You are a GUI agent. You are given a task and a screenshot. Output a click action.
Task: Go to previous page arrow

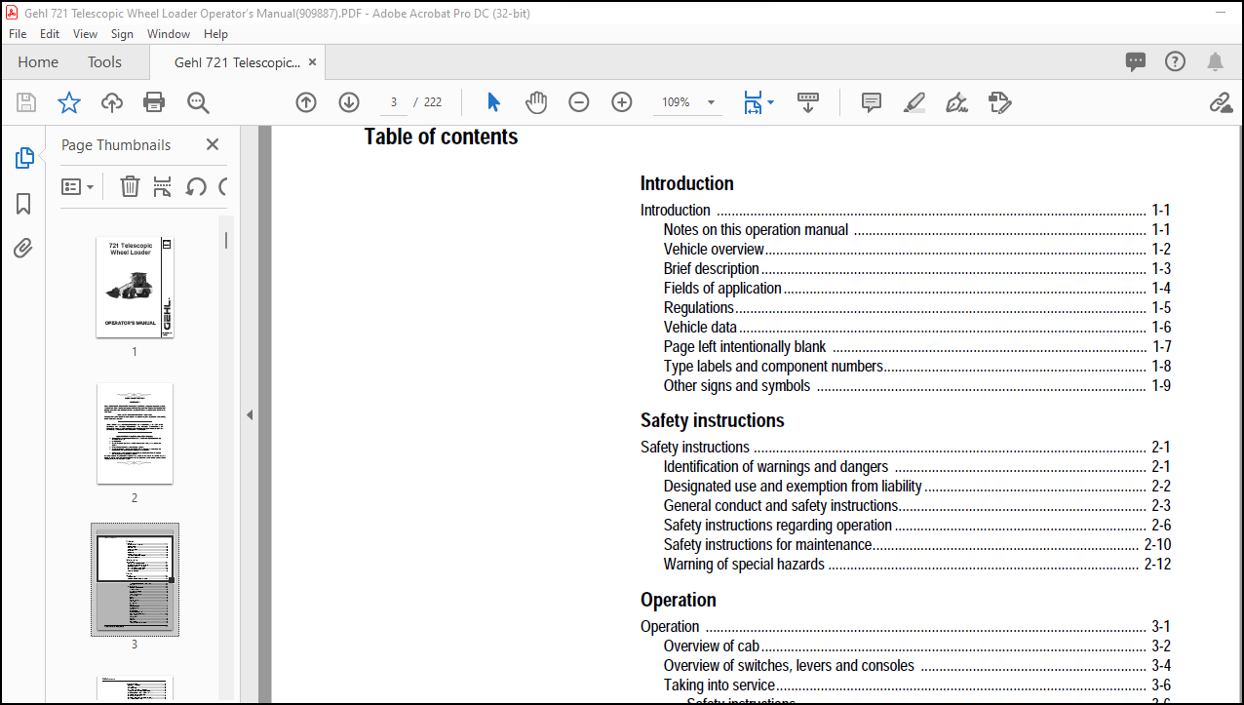click(x=306, y=102)
